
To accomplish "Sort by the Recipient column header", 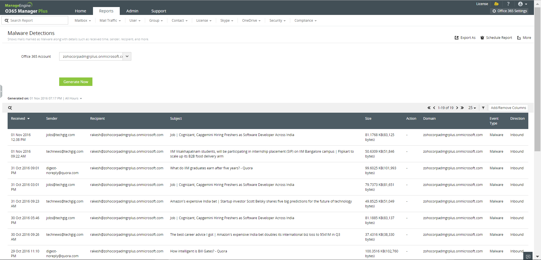I will (x=97, y=119).
